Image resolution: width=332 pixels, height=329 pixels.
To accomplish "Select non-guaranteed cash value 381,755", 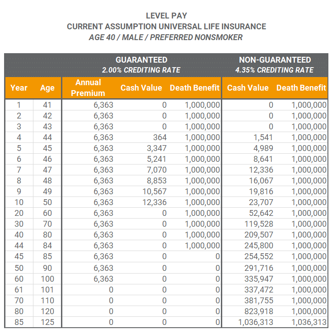I will coord(259,300).
